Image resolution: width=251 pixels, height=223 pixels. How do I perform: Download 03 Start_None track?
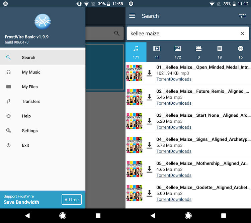pos(150,121)
